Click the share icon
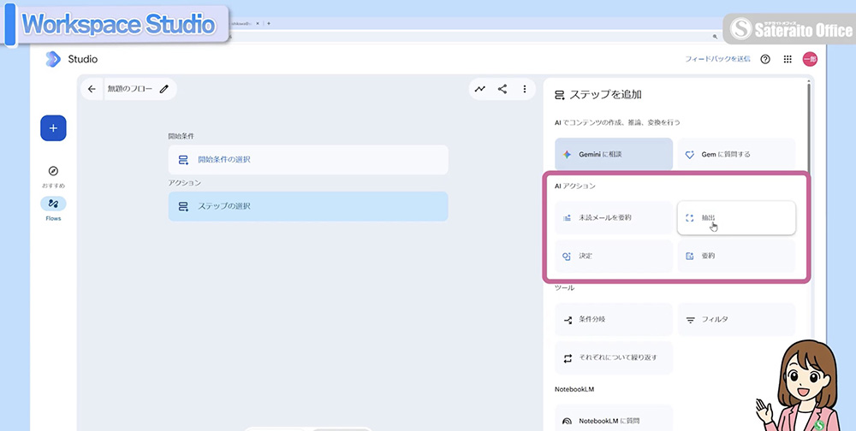 (x=502, y=89)
